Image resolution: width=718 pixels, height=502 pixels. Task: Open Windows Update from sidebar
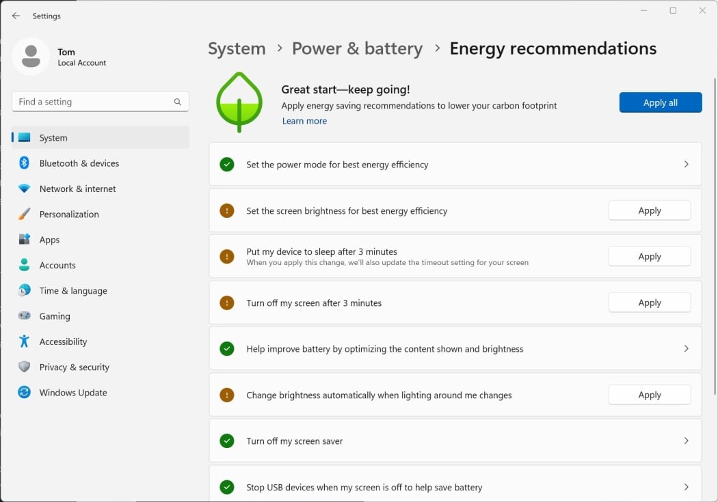[x=72, y=392]
